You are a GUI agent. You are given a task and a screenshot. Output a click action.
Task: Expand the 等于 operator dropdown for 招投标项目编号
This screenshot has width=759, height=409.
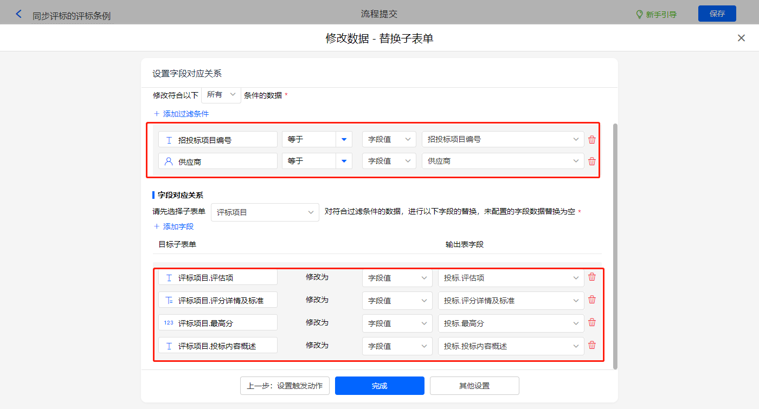click(344, 140)
